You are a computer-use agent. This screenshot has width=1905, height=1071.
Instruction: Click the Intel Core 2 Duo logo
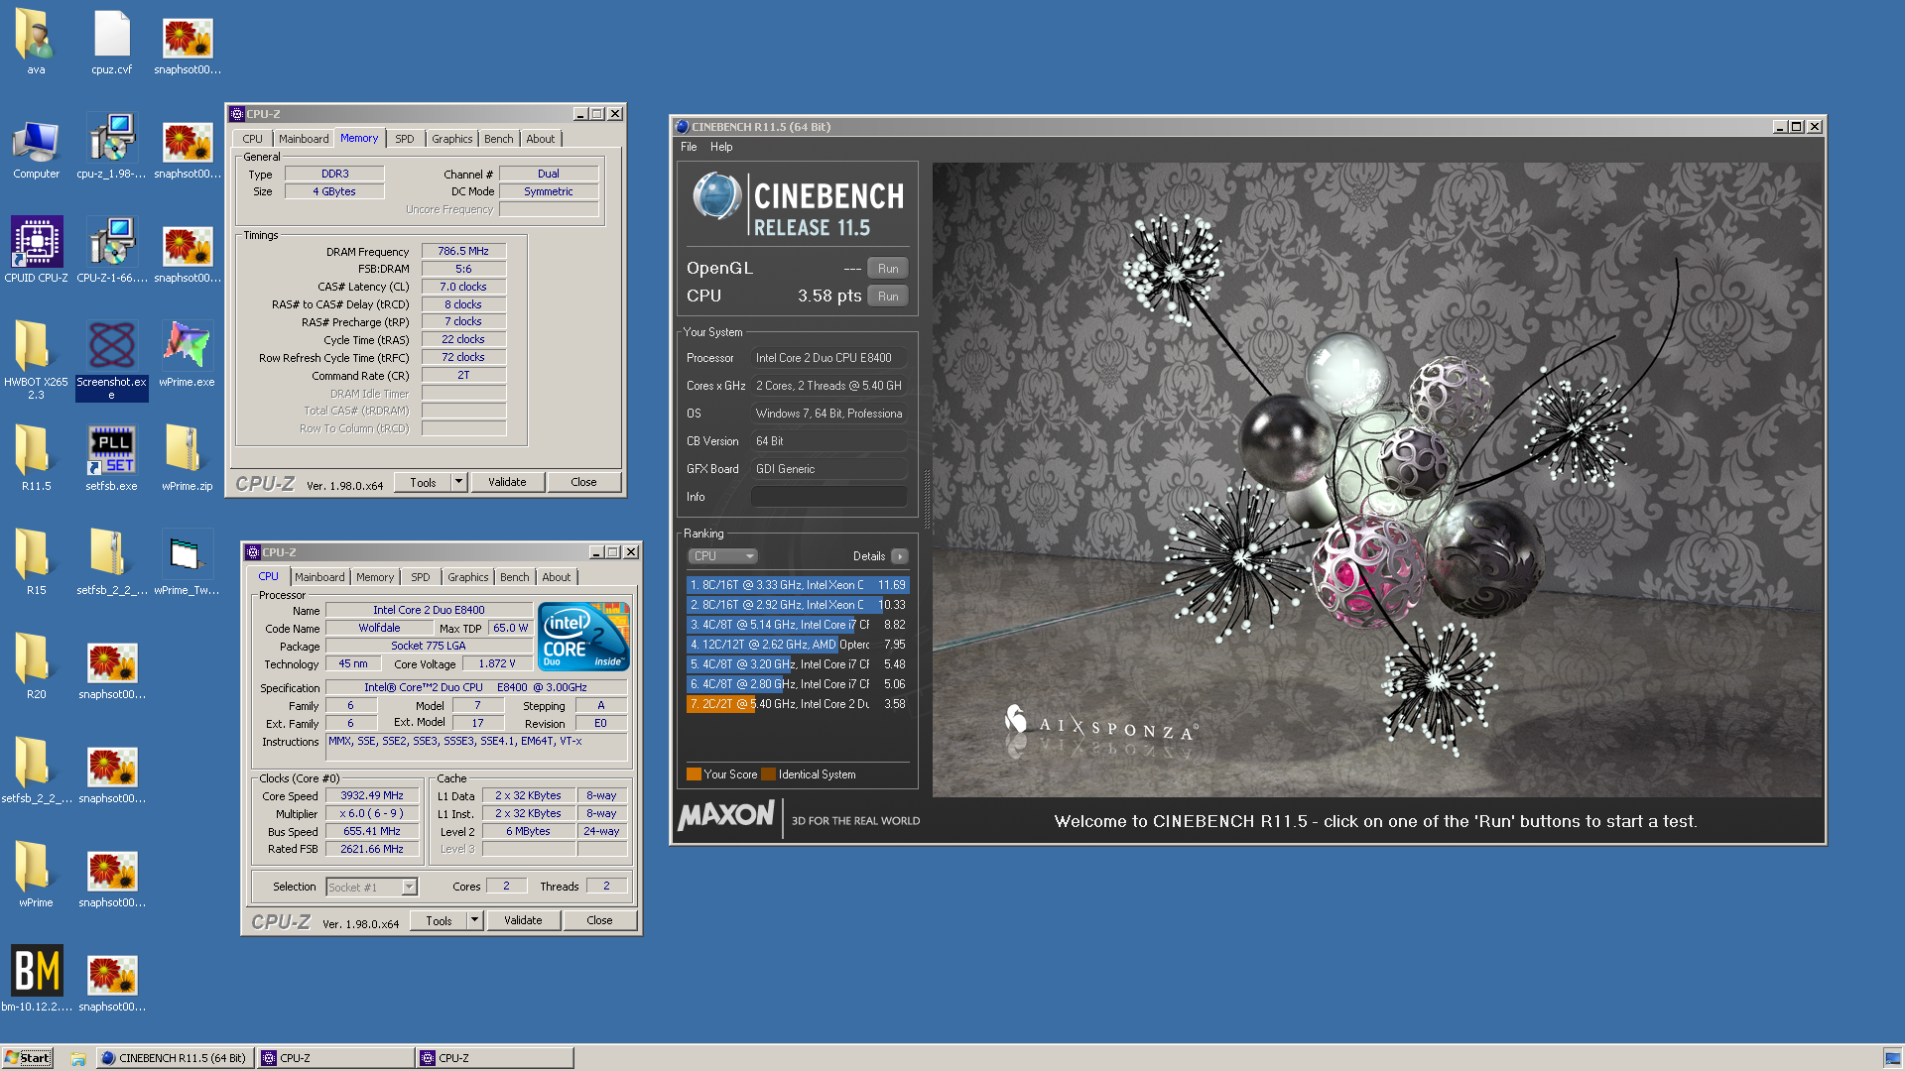583,637
